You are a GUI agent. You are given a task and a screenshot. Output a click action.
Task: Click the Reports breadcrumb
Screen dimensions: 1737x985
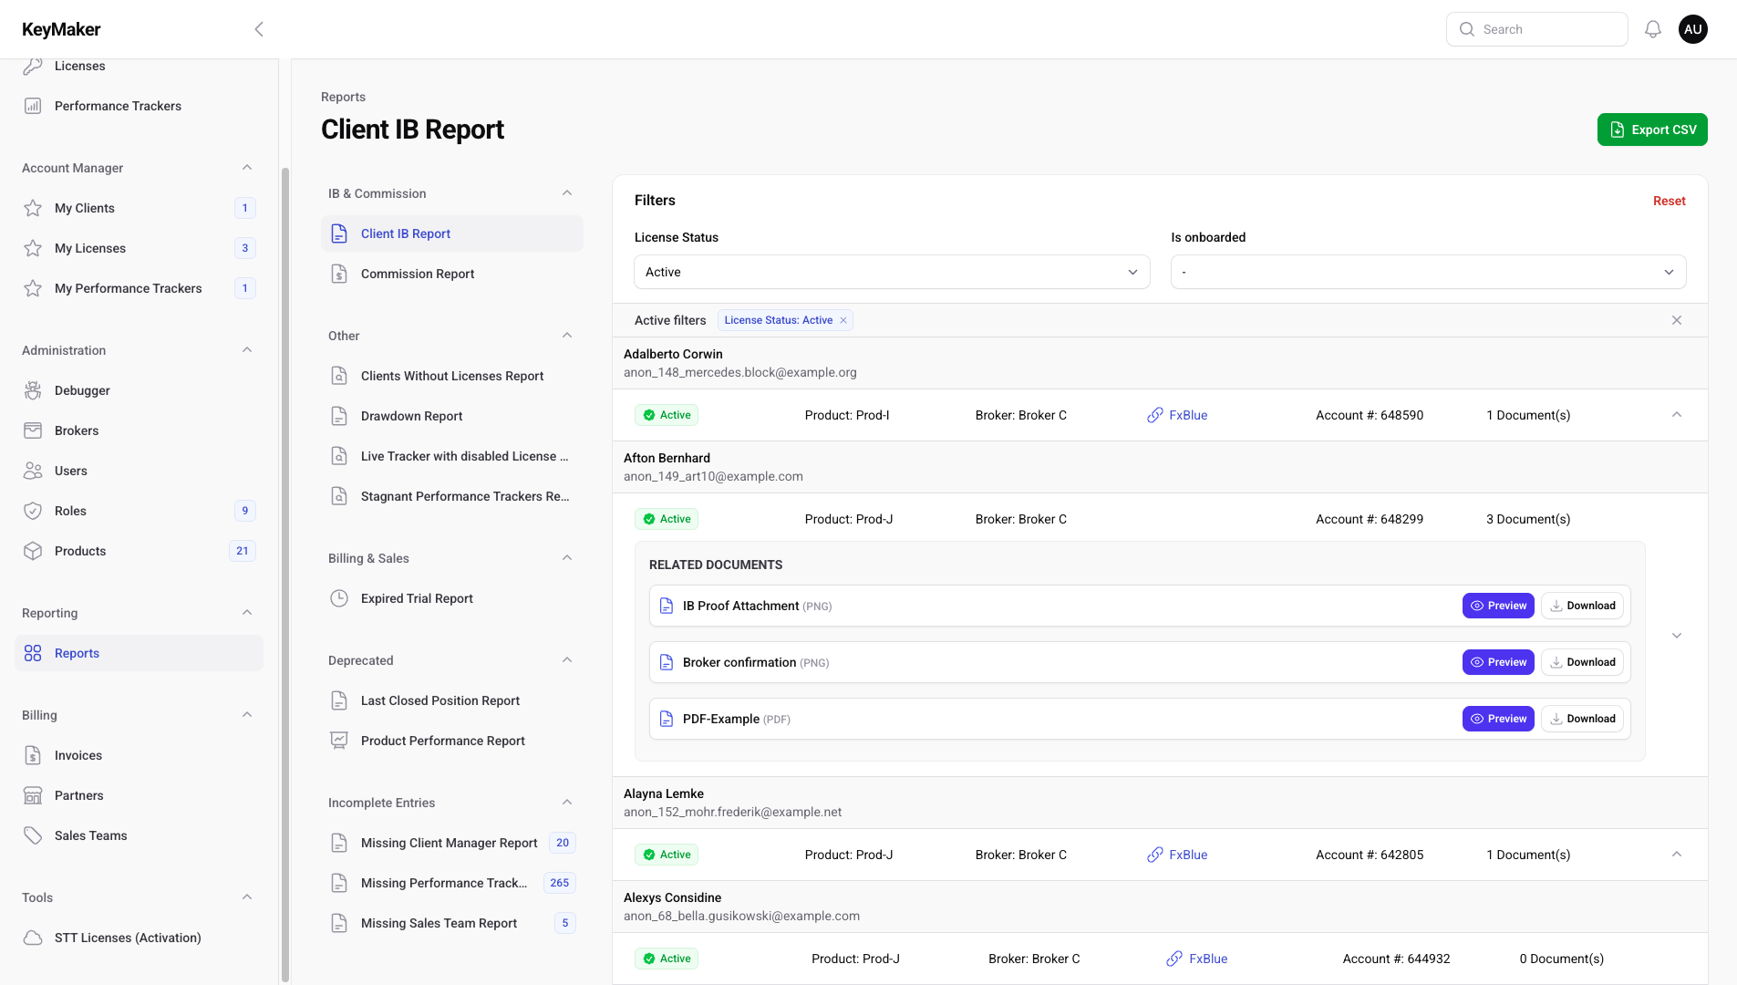coord(343,97)
